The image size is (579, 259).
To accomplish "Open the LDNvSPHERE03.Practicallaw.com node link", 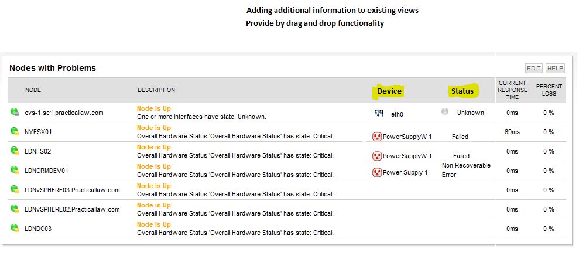I will coord(72,190).
